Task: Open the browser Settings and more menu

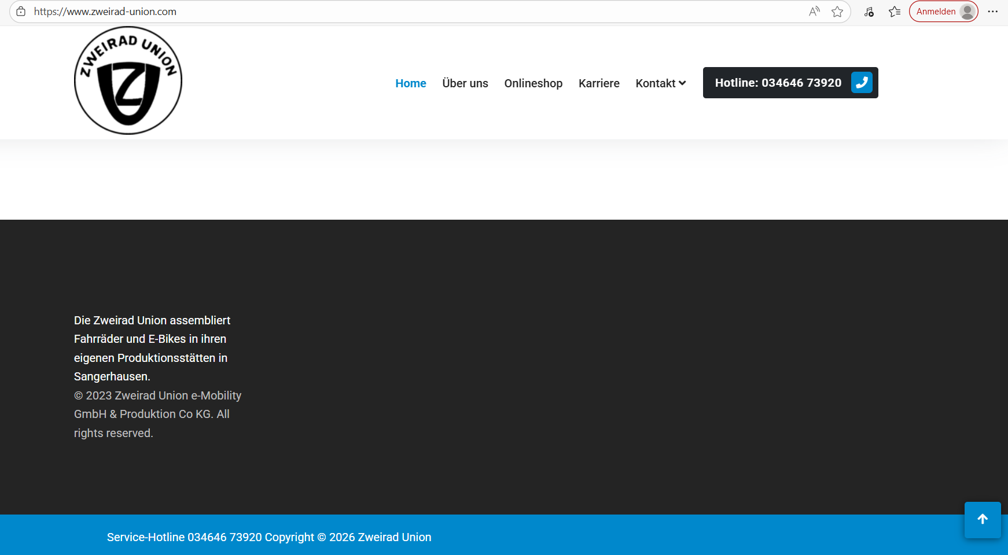Action: (x=994, y=11)
